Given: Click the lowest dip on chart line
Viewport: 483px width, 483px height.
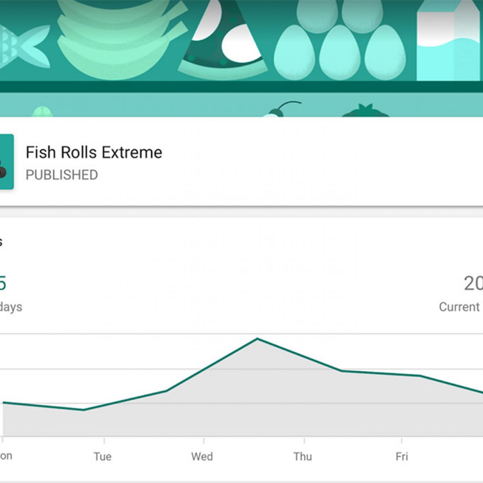Looking at the screenshot, I should click(x=84, y=410).
